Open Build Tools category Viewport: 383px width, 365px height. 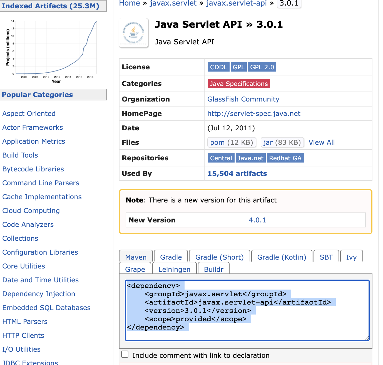click(x=20, y=155)
